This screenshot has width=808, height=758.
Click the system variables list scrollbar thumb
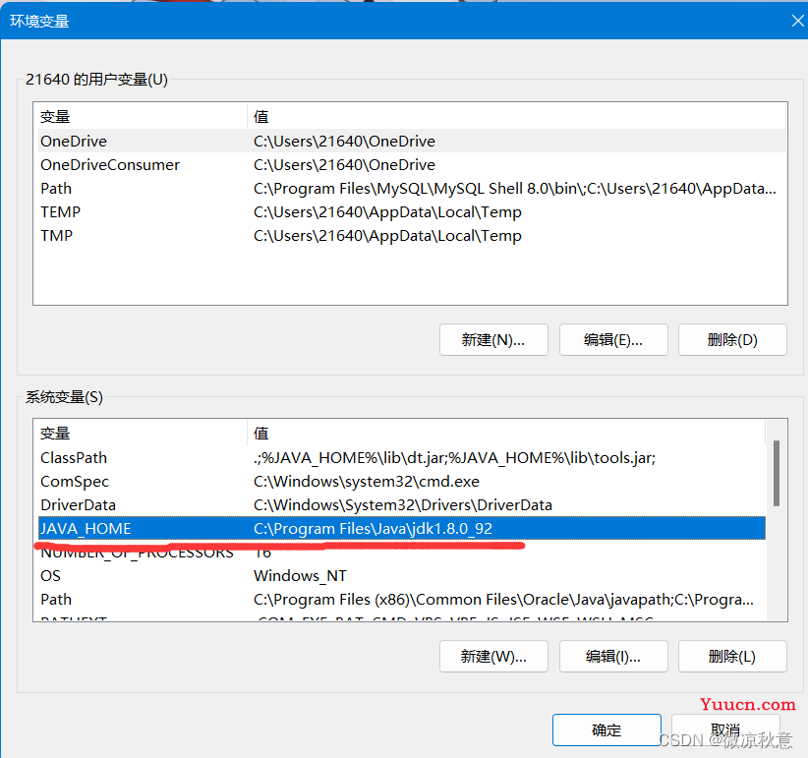pyautogui.click(x=776, y=473)
